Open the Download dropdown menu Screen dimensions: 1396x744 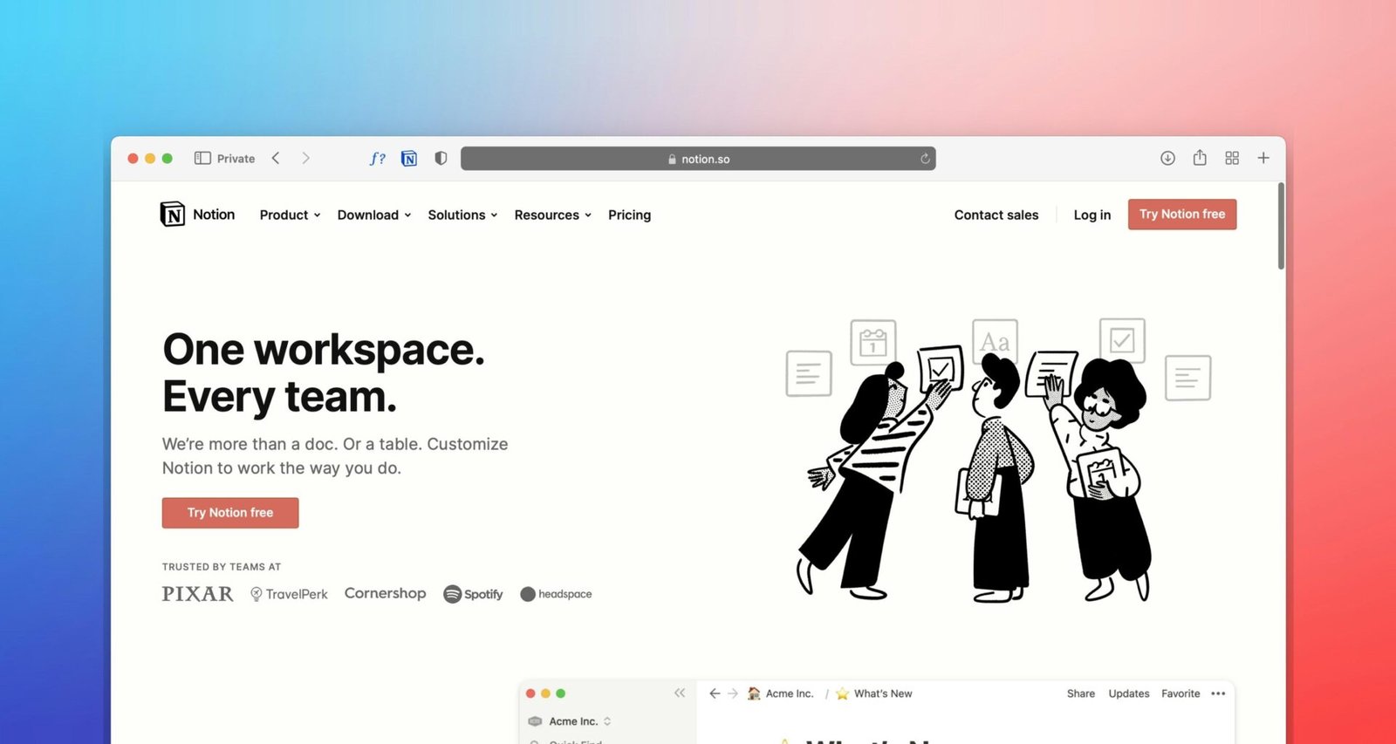tap(373, 215)
